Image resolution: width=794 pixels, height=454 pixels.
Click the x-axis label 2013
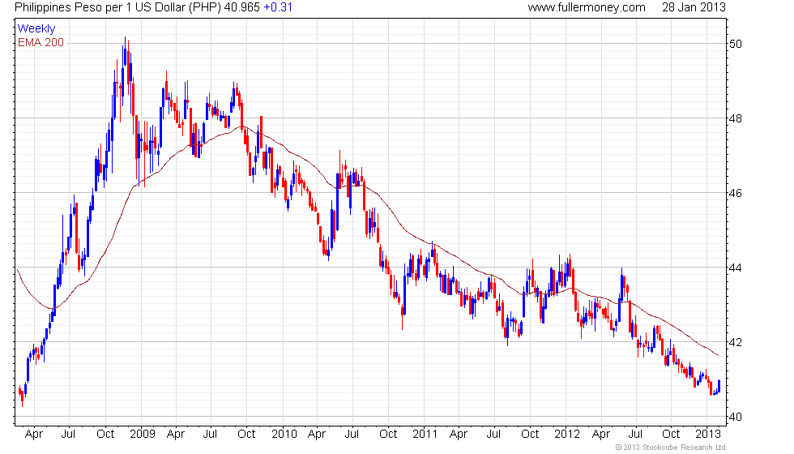(708, 435)
